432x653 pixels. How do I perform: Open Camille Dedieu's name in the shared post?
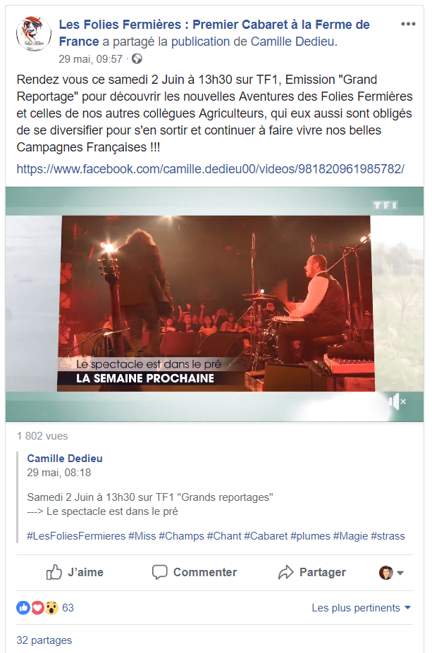[65, 459]
